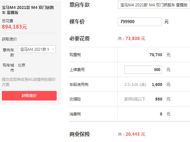Click the sidebar car title 宝马M4 2021款

(28, 10)
